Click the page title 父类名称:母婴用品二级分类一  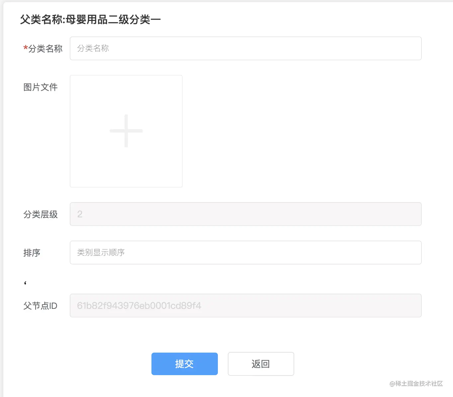pyautogui.click(x=90, y=20)
